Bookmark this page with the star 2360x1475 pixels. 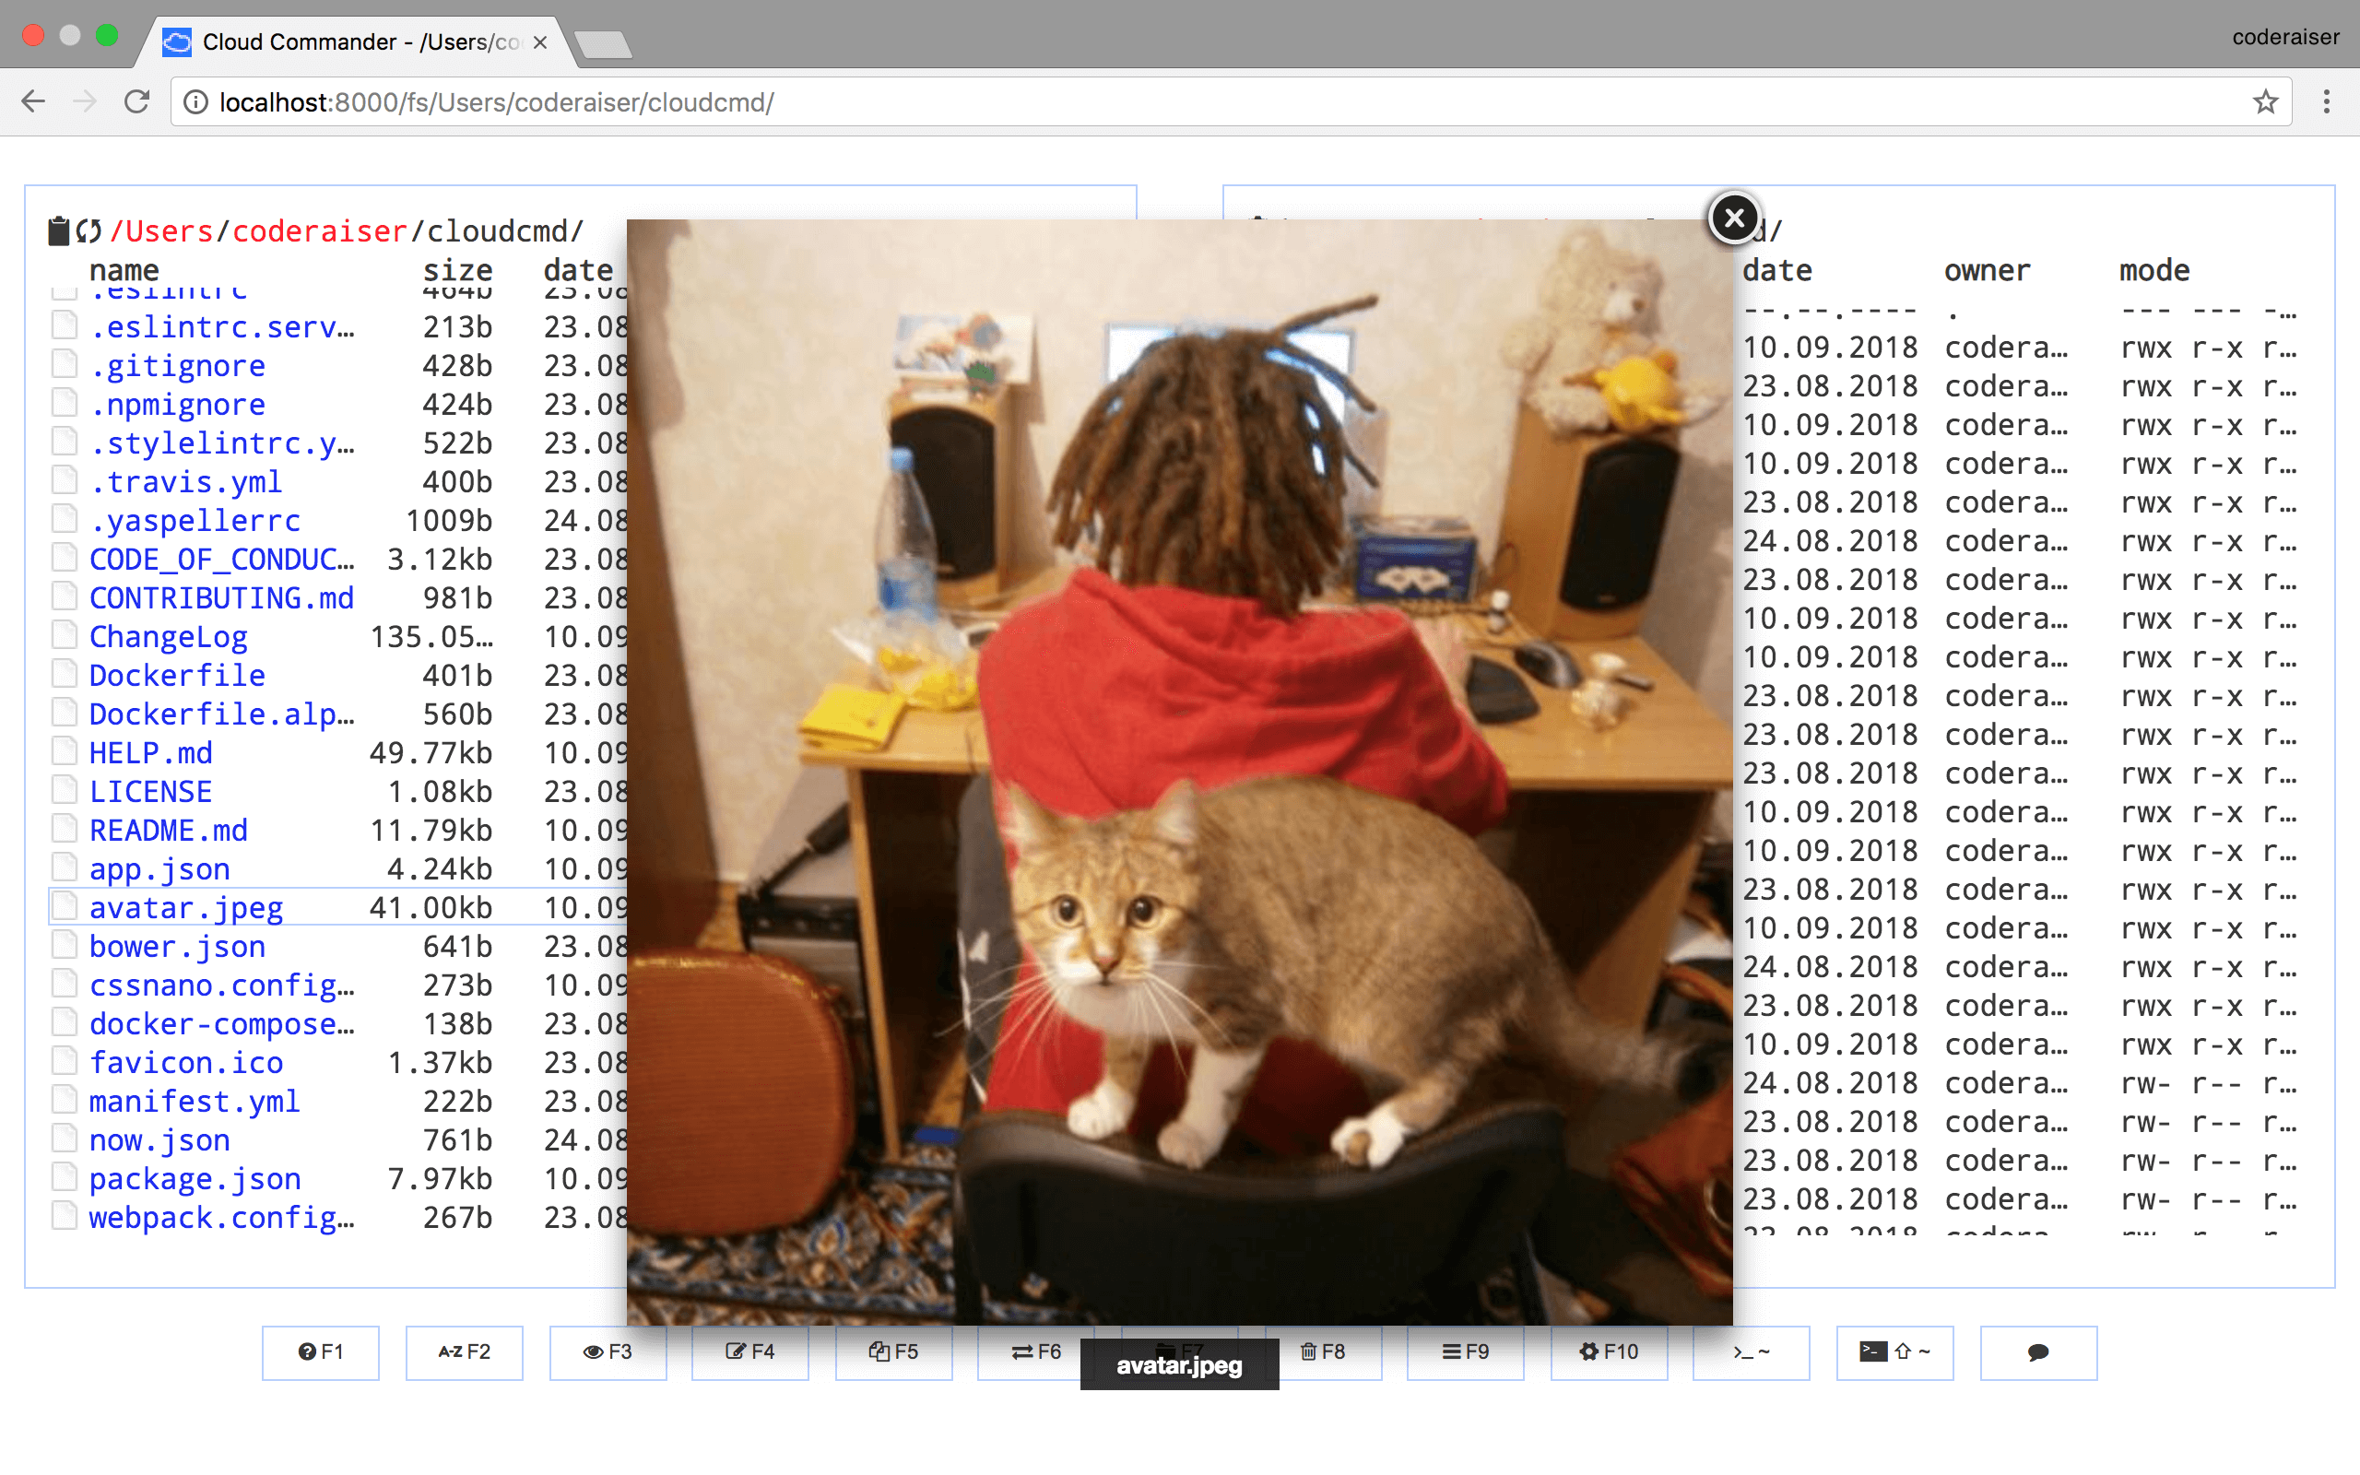[x=2265, y=101]
